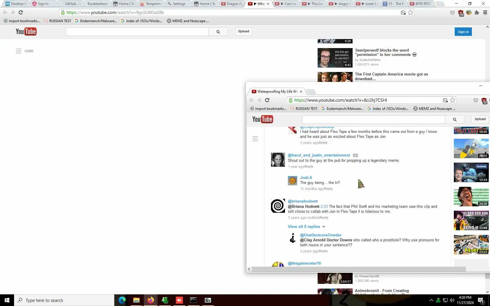Expand View all 8 replies
The height and width of the screenshot is (306, 490).
307,226
